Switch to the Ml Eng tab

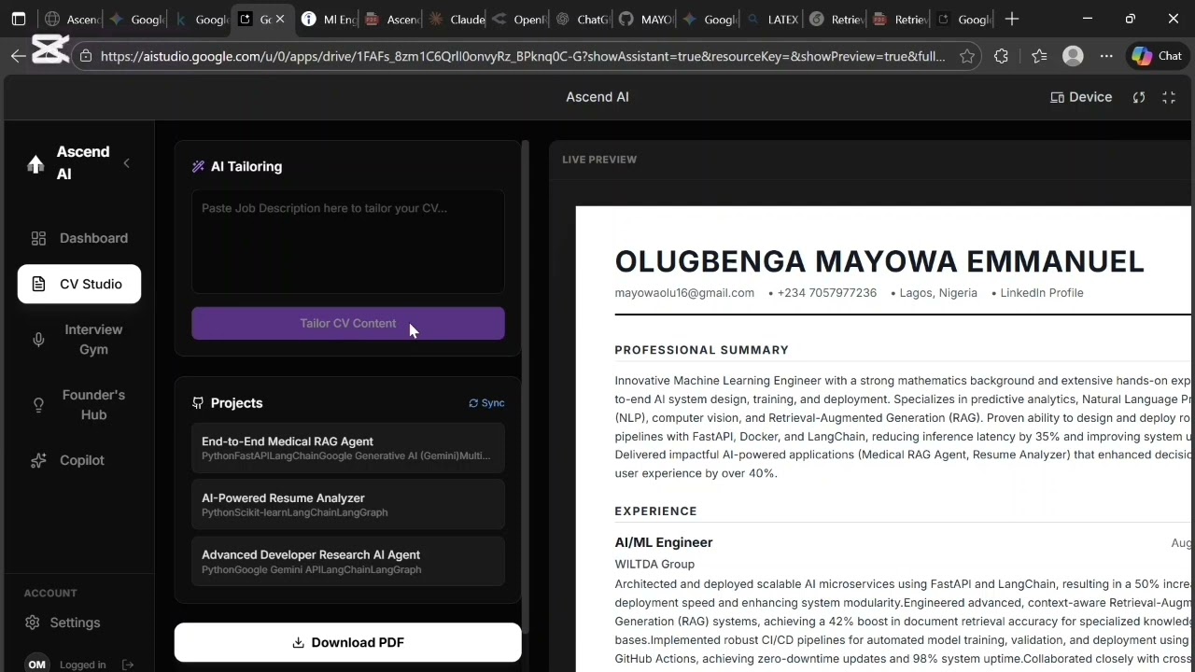[328, 19]
